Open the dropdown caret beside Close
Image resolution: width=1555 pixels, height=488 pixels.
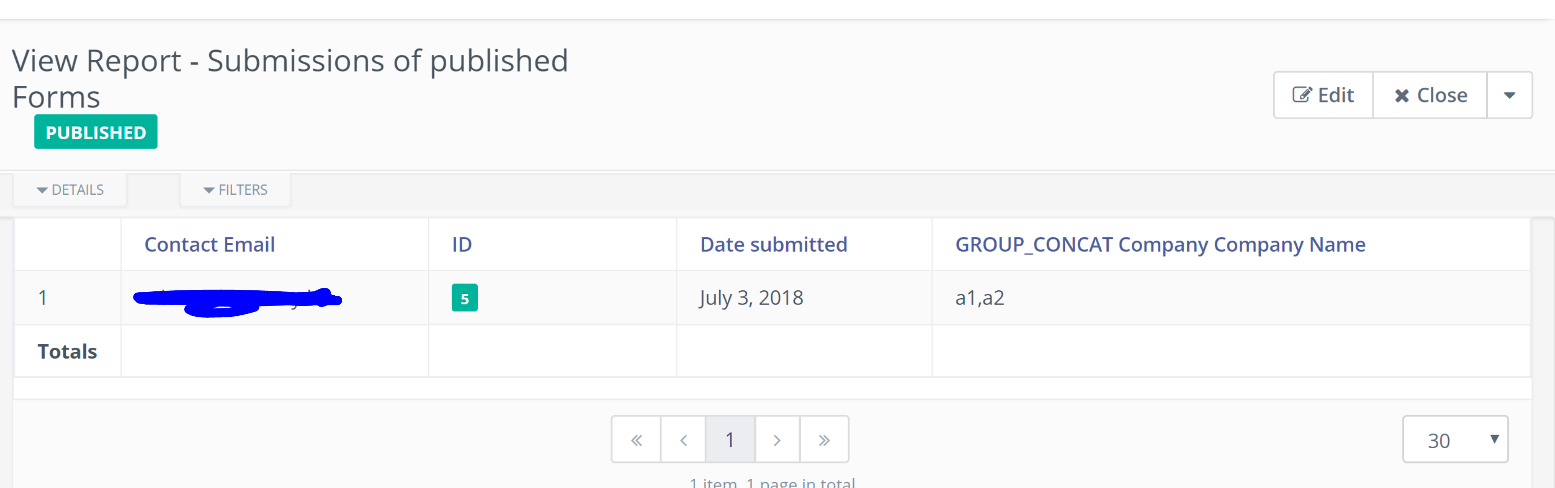pyautogui.click(x=1508, y=95)
